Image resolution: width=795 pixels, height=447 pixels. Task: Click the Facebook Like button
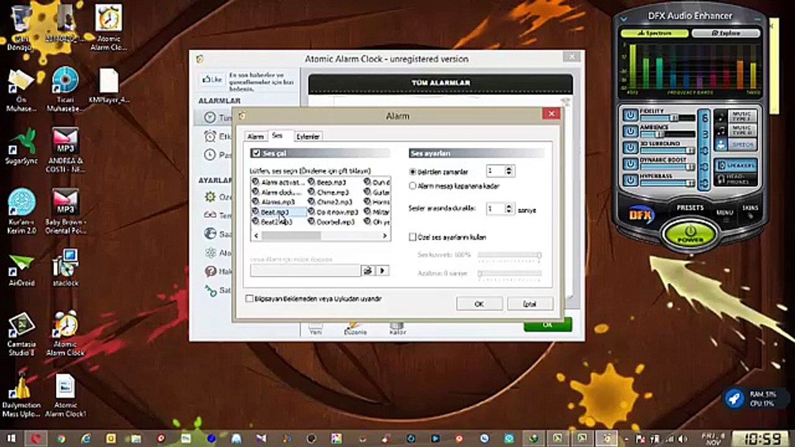pos(212,79)
